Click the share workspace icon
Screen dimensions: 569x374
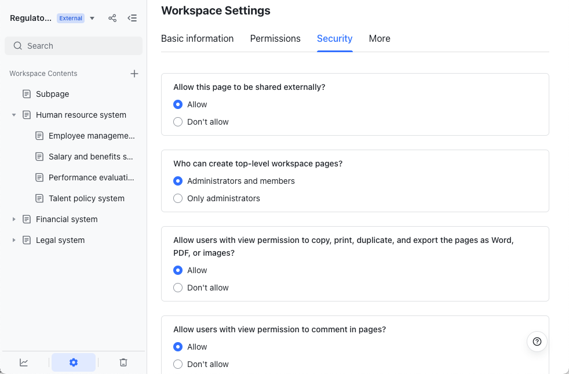pos(112,18)
